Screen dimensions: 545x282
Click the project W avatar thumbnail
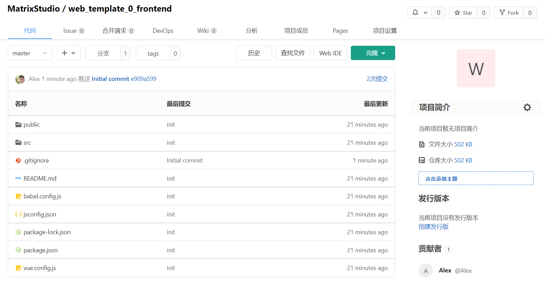(476, 68)
